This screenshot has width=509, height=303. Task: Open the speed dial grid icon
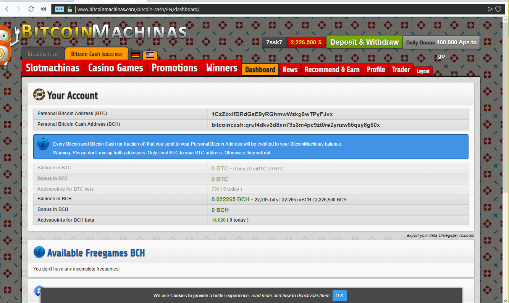pos(43,9)
